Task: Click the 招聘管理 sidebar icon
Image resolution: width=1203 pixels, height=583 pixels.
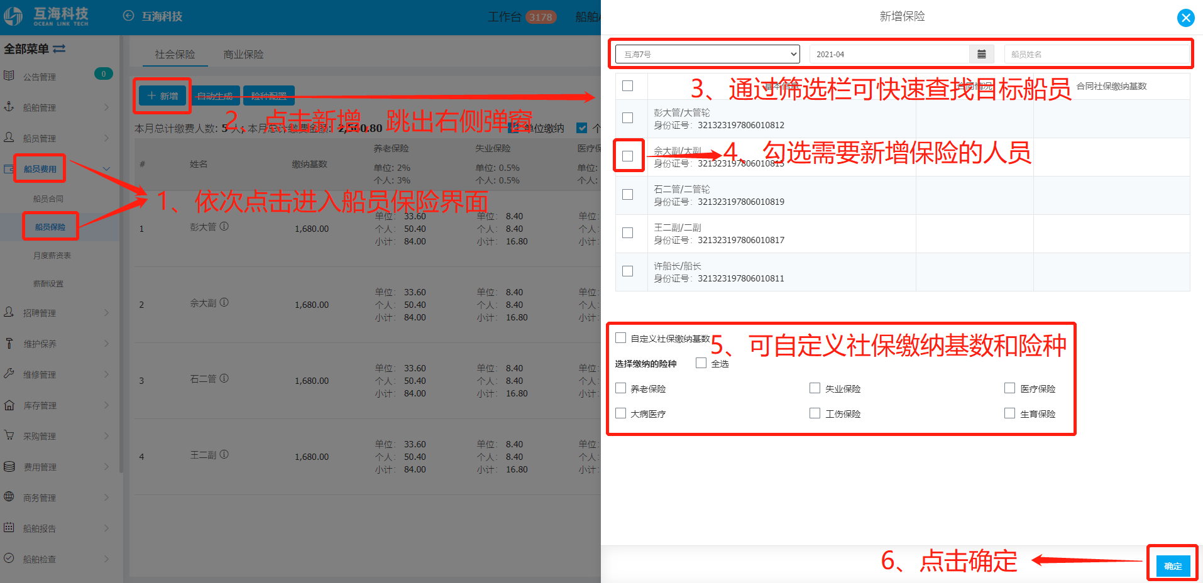Action: click(9, 312)
